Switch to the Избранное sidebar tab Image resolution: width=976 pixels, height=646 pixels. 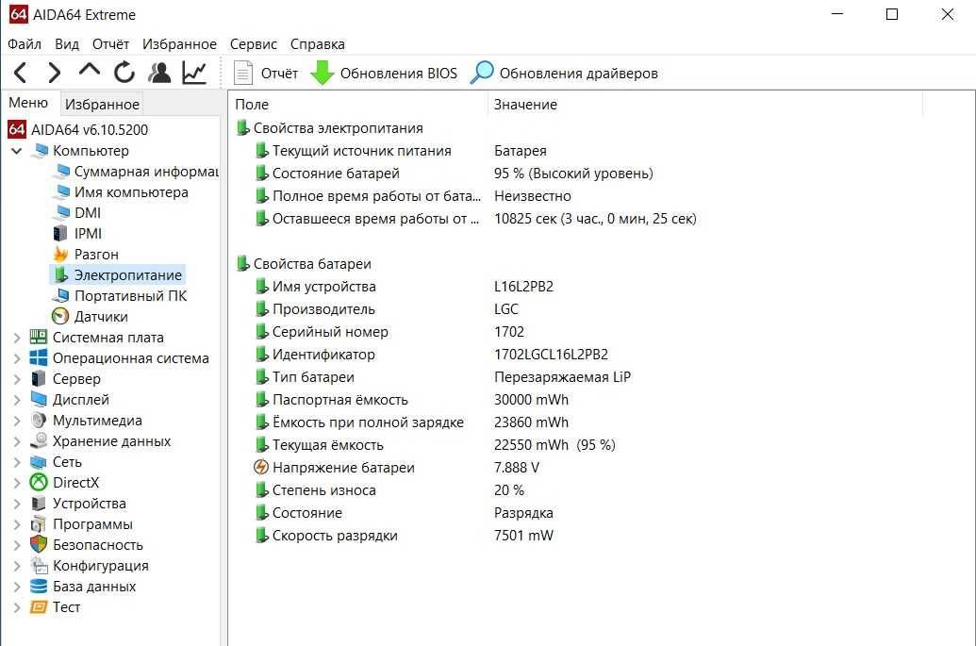click(x=102, y=104)
